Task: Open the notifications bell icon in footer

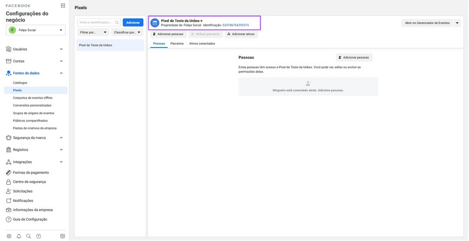Action: tap(19, 236)
